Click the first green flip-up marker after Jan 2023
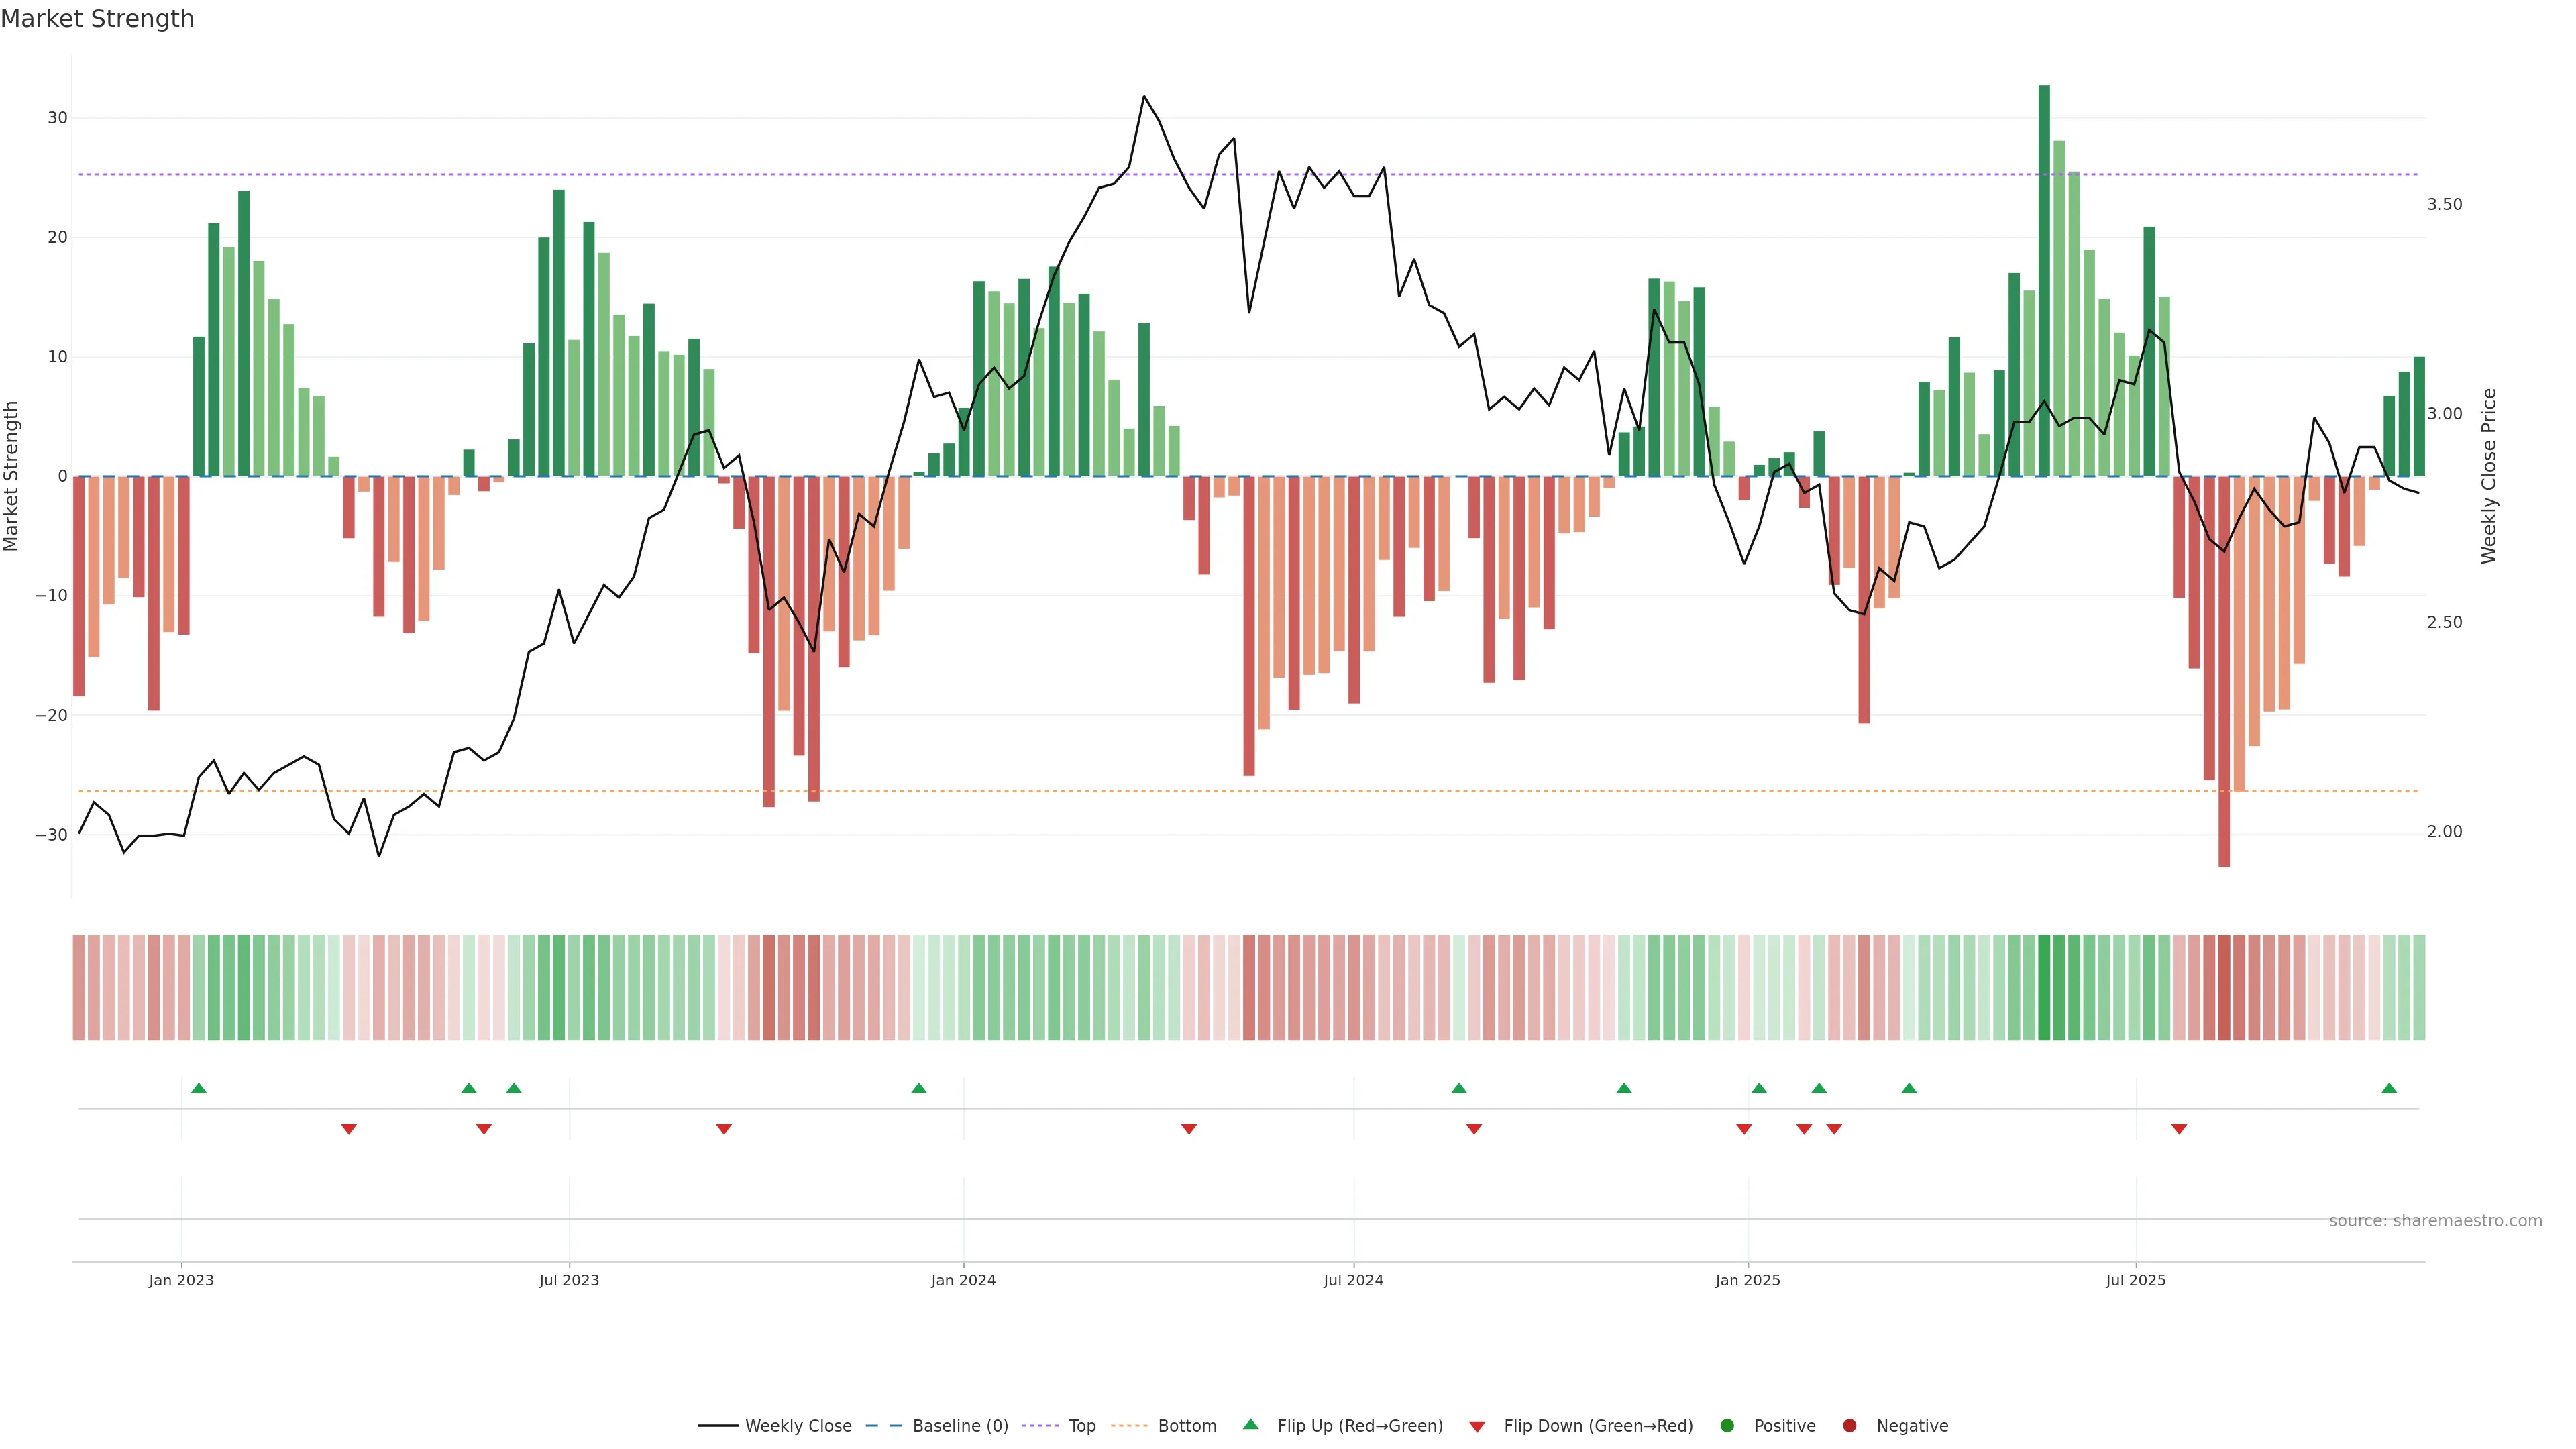Screen dimensions: 2576x1449 [199, 1088]
